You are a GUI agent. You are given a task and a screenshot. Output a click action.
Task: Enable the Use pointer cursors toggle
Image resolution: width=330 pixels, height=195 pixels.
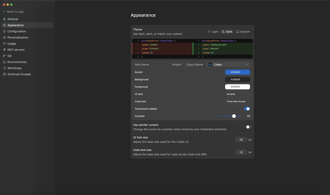[249, 127]
